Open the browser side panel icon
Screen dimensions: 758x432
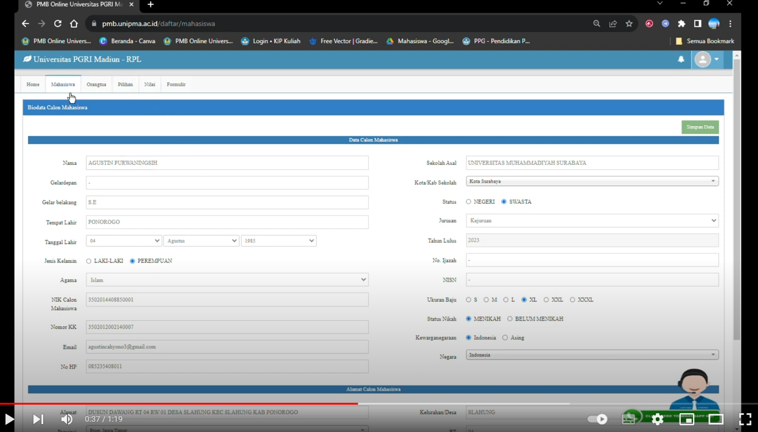pos(698,24)
